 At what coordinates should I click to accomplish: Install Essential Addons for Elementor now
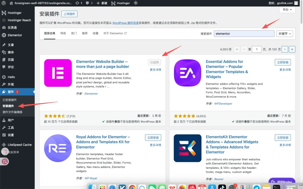(x=283, y=62)
